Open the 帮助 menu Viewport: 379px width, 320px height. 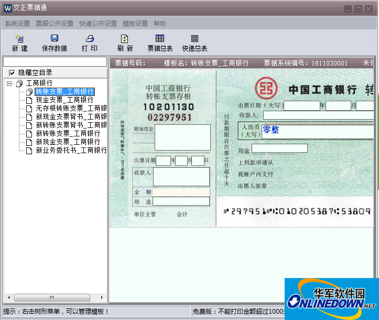[160, 24]
